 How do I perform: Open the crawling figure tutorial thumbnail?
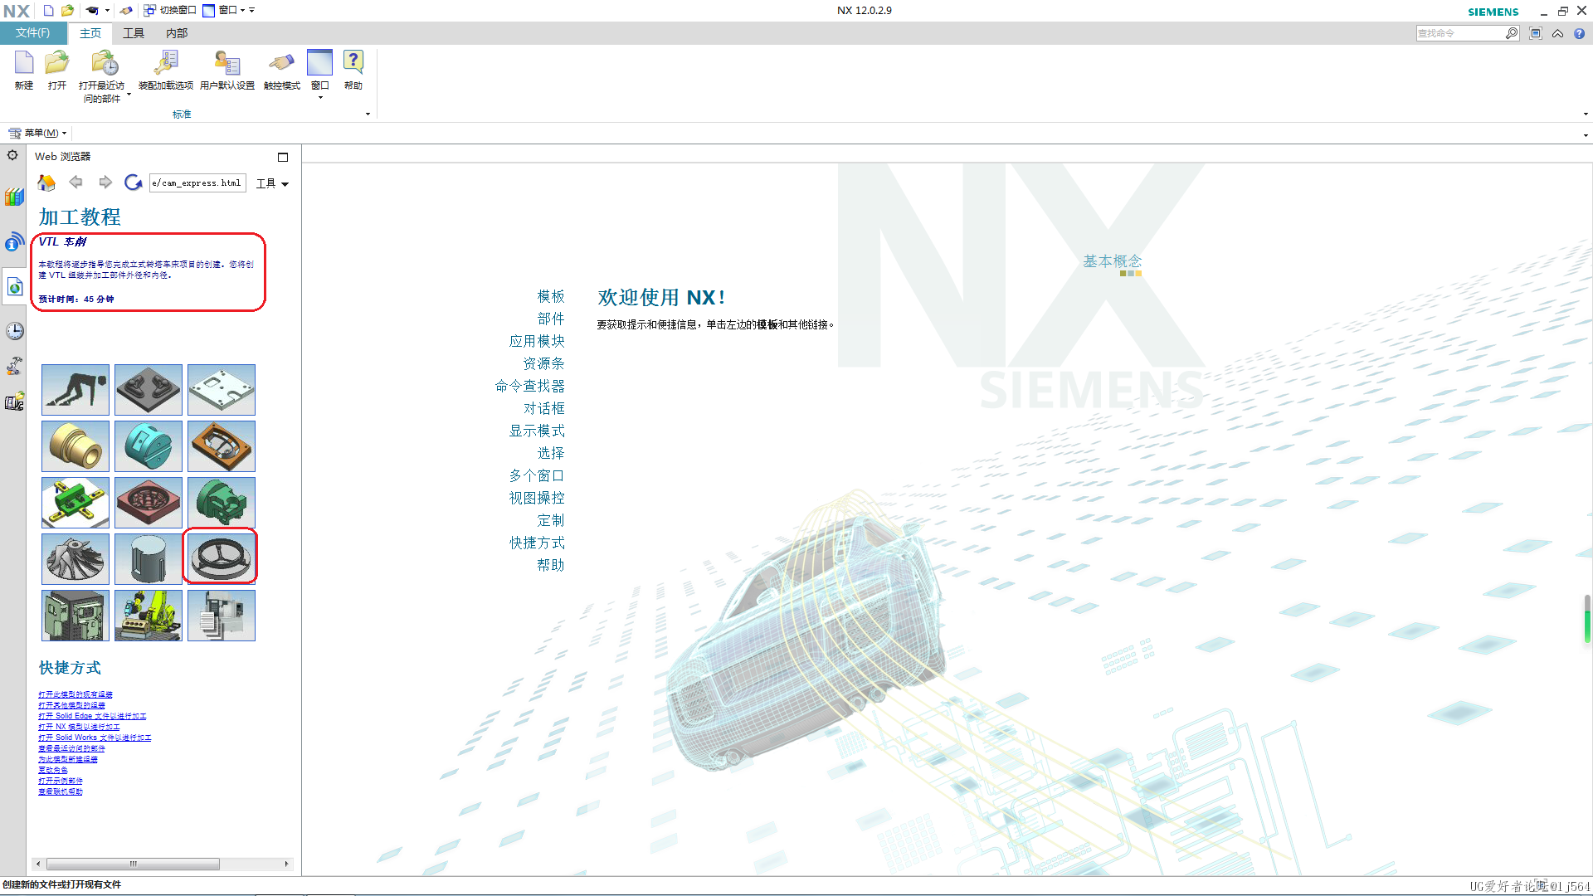click(x=76, y=389)
